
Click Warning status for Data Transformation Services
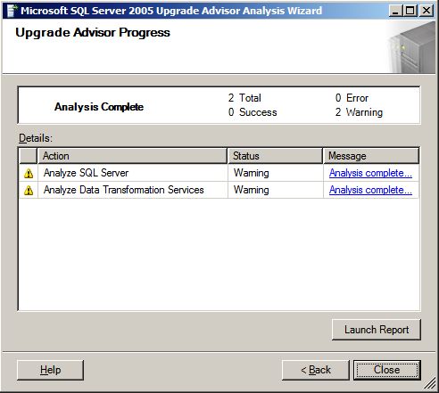tap(252, 190)
